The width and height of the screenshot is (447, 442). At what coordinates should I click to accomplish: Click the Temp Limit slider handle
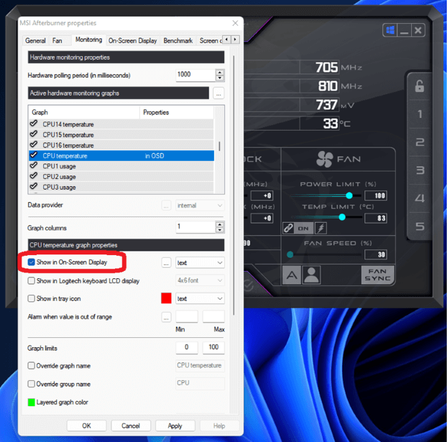pyautogui.click(x=342, y=217)
